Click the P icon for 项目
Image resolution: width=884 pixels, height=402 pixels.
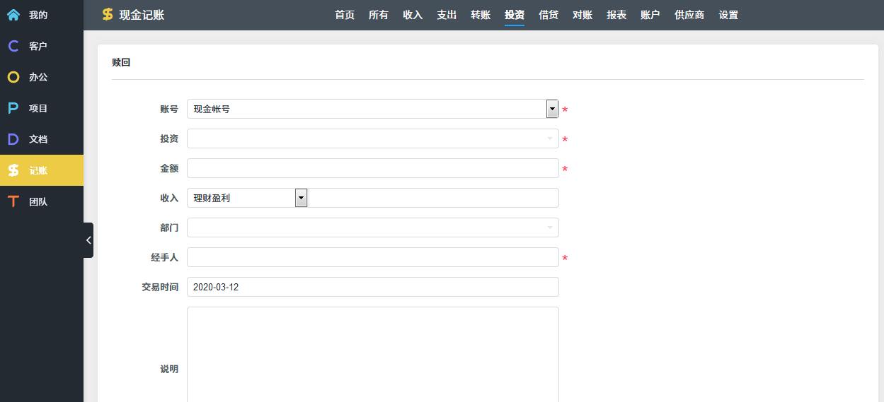click(13, 108)
